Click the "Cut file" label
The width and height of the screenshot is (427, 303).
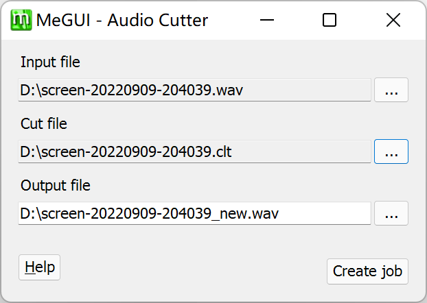(x=43, y=124)
